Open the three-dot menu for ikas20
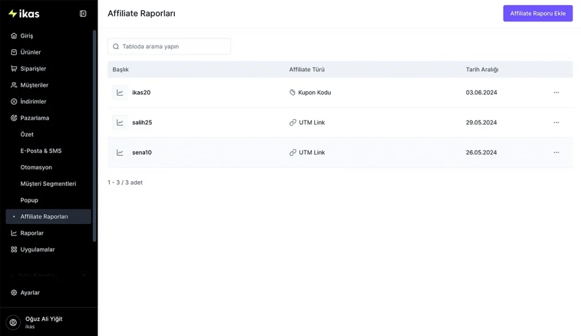 click(x=556, y=93)
